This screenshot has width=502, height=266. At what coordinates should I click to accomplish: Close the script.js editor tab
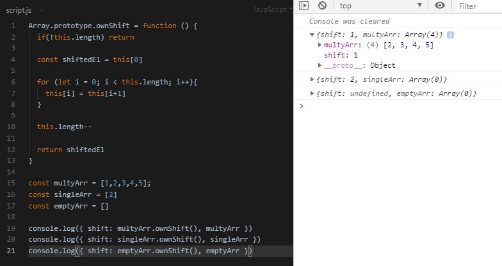42,10
